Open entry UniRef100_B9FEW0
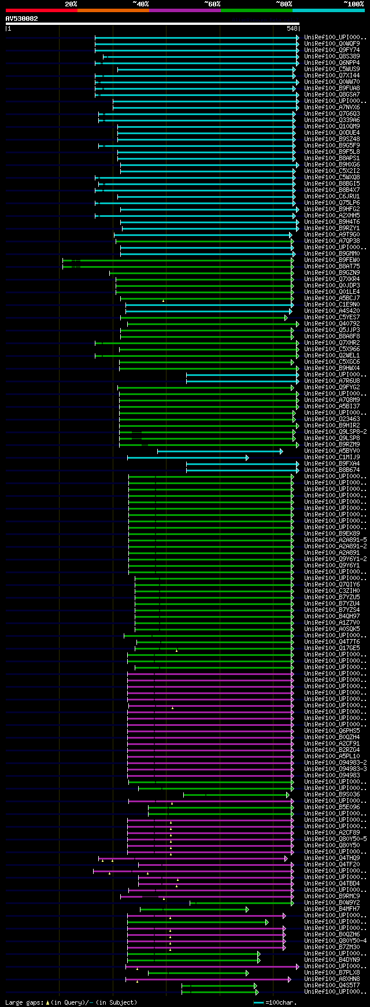The height and width of the screenshot is (1007, 370). click(332, 260)
